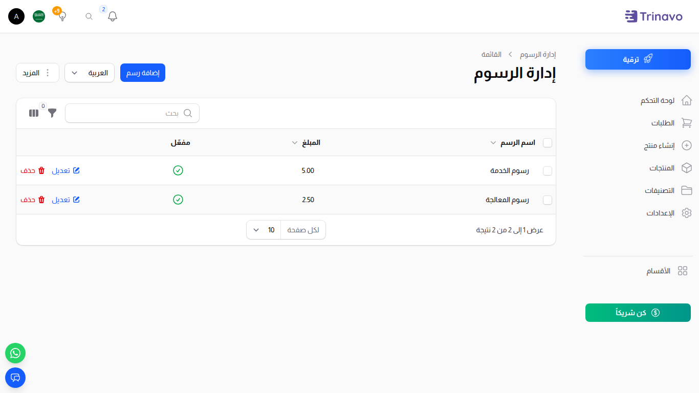Click the enabled checkmark for رسوم المعالجة

coord(178,200)
